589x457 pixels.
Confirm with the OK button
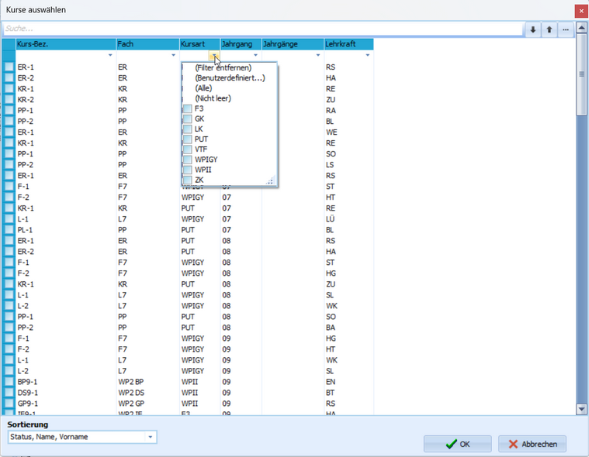(x=458, y=445)
